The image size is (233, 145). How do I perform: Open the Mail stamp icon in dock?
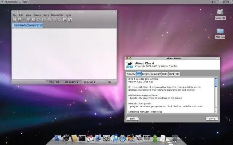(x=98, y=138)
